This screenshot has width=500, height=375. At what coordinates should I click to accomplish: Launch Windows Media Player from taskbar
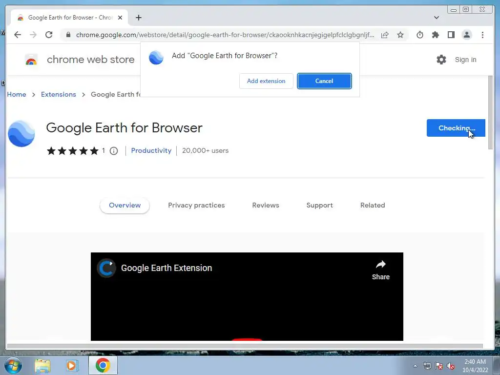pos(72,365)
